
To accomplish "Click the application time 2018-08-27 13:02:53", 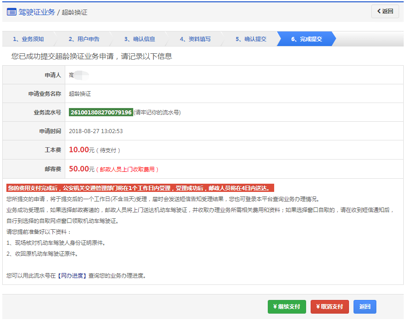I will [x=96, y=131].
